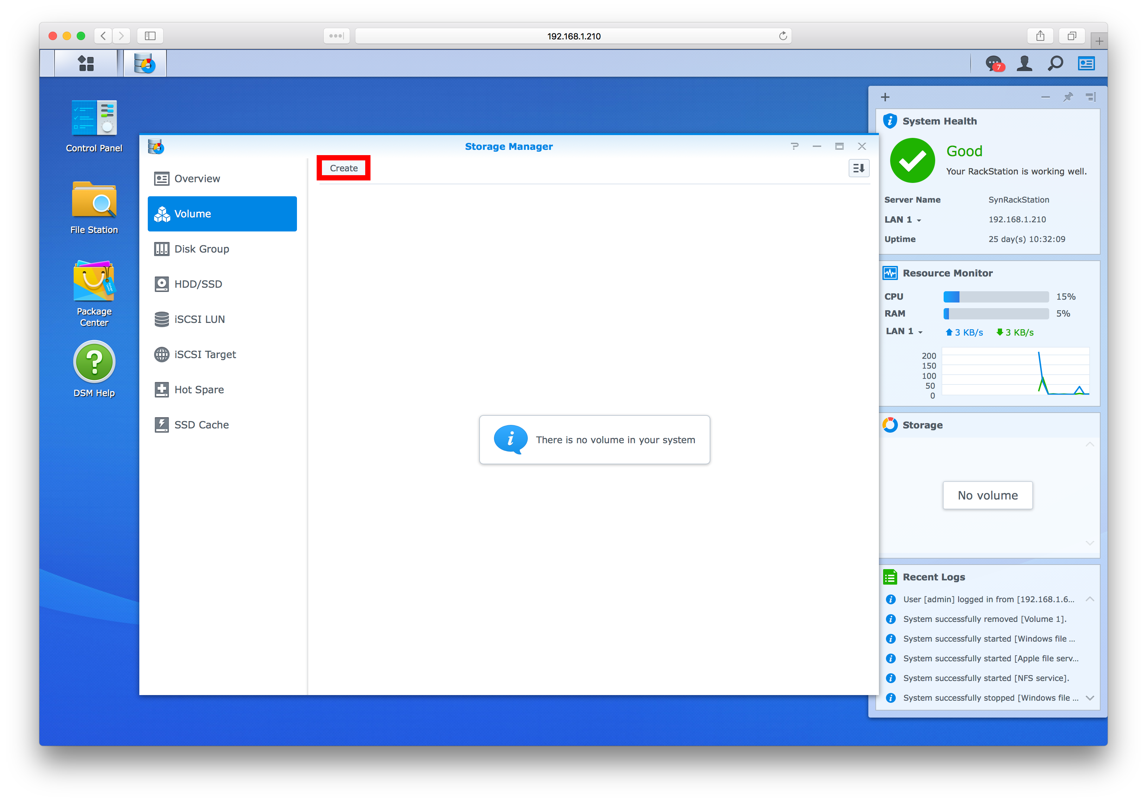Screen dimensions: 1147x802
Task: Open SSD Cache settings
Action: pos(201,425)
